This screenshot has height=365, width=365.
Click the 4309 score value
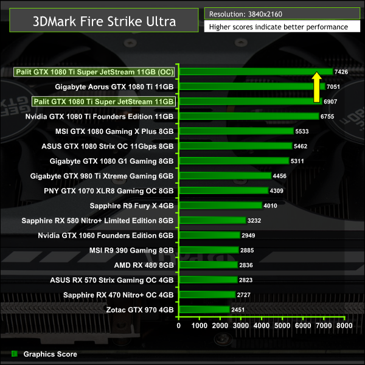tap(276, 191)
